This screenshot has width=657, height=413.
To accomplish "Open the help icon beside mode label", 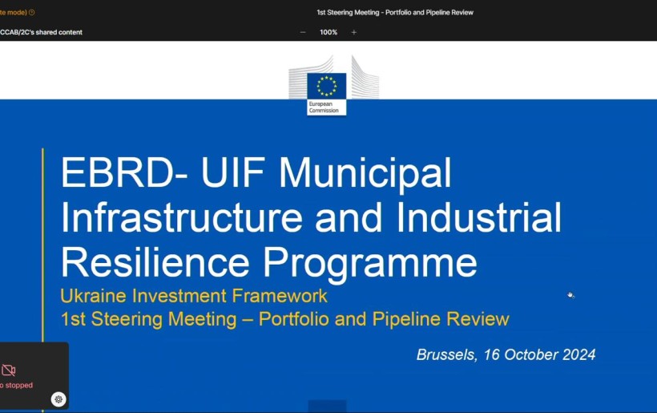I will pyautogui.click(x=31, y=13).
